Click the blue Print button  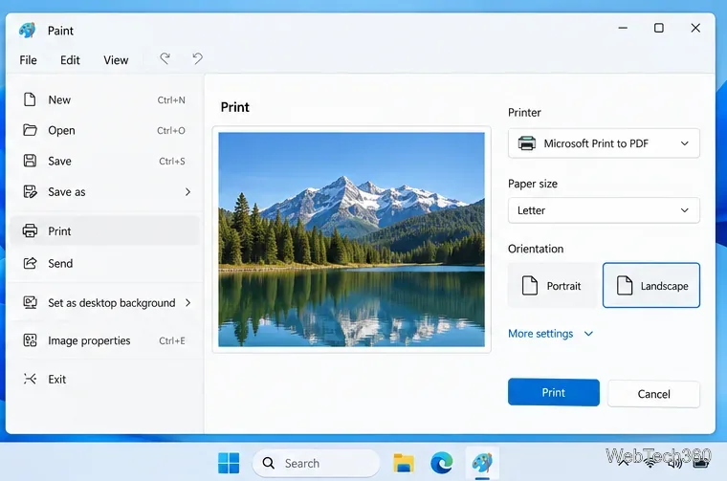[554, 392]
